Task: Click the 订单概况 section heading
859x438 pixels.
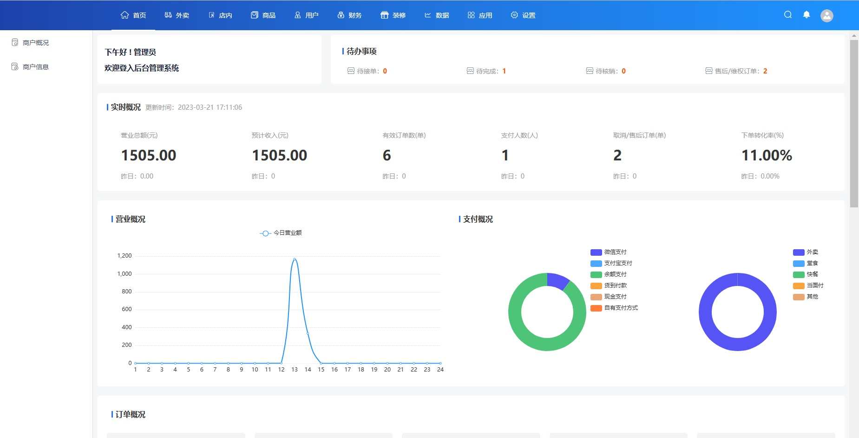Action: tap(130, 414)
